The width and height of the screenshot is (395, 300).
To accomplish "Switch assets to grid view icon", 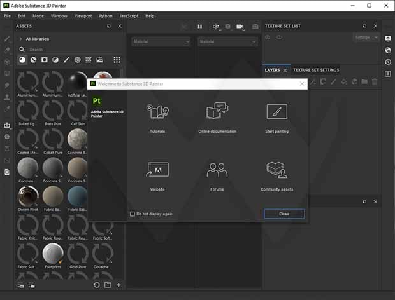I will pyautogui.click(x=117, y=60).
